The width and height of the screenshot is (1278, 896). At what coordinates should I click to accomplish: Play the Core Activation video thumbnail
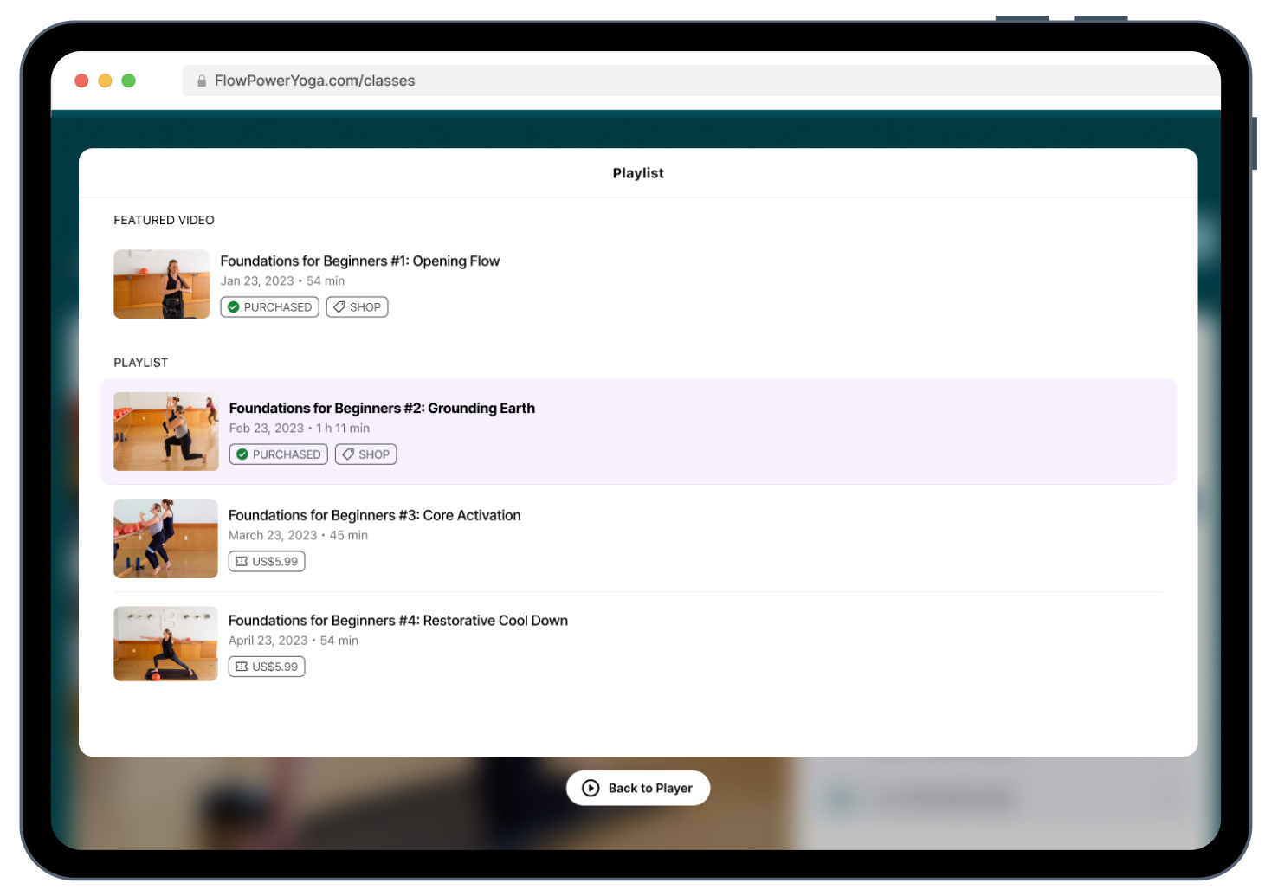(165, 538)
